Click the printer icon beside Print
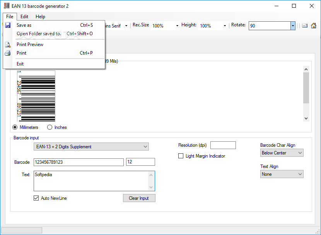 click(x=8, y=53)
